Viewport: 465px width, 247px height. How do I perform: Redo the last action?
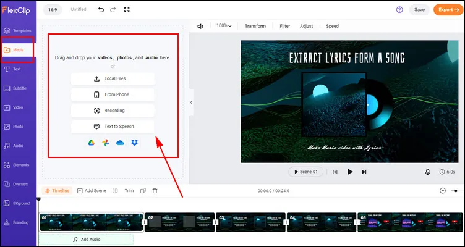pyautogui.click(x=113, y=10)
